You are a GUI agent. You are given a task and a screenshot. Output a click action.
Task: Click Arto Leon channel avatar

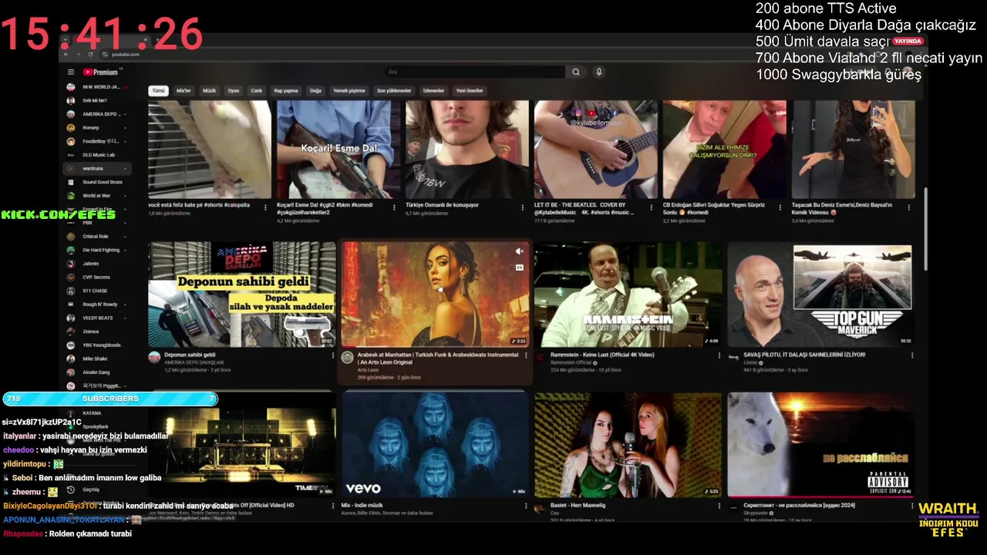click(347, 358)
